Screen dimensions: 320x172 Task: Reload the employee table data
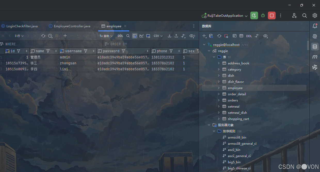coord(43,36)
